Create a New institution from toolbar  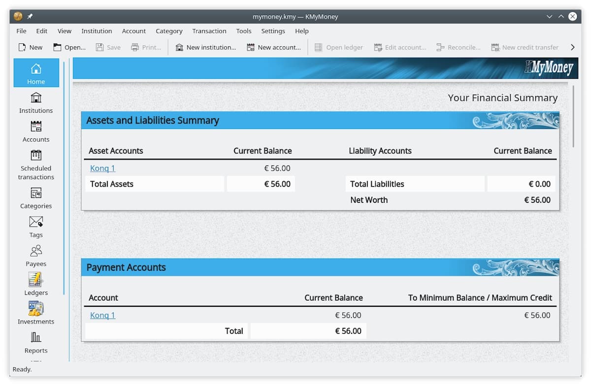pyautogui.click(x=206, y=47)
